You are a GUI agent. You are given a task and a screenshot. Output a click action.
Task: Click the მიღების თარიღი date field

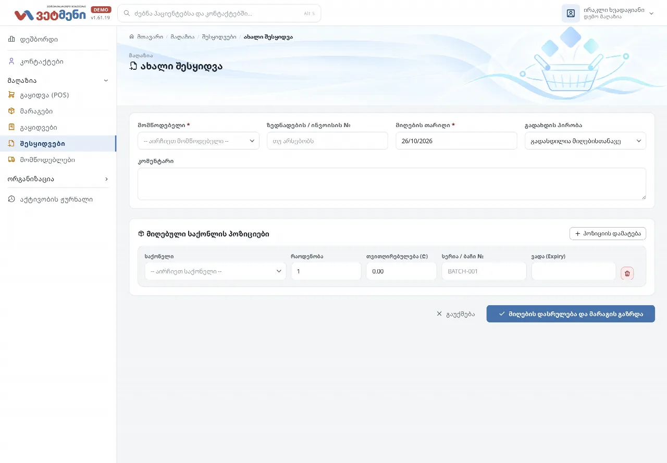(x=456, y=141)
